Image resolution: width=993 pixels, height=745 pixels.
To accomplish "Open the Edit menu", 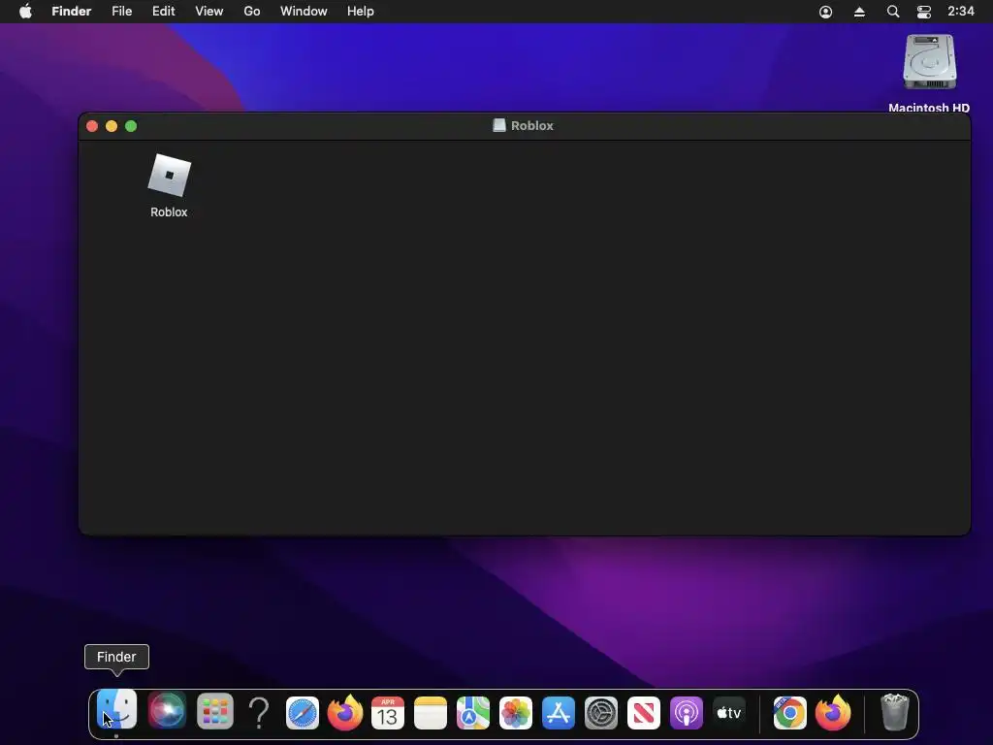I will click(163, 12).
